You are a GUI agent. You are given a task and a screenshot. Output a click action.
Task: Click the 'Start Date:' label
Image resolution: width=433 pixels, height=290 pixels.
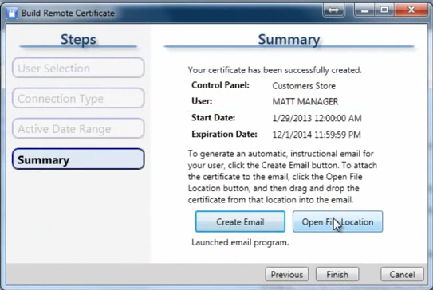click(213, 118)
